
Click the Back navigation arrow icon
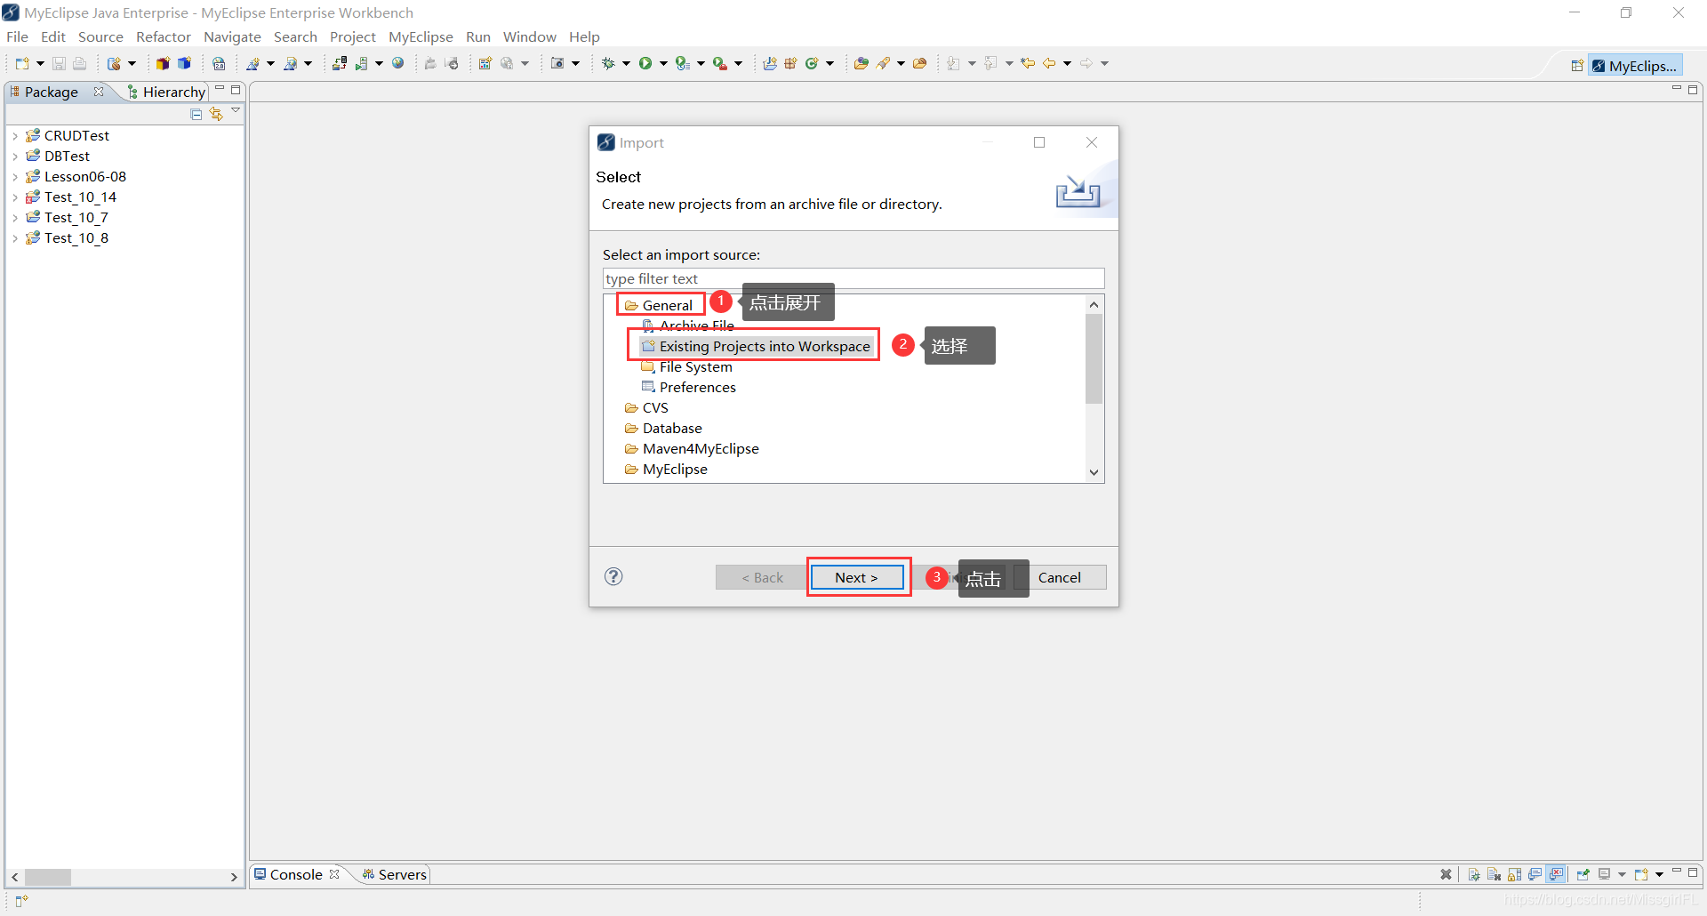pyautogui.click(x=1049, y=63)
